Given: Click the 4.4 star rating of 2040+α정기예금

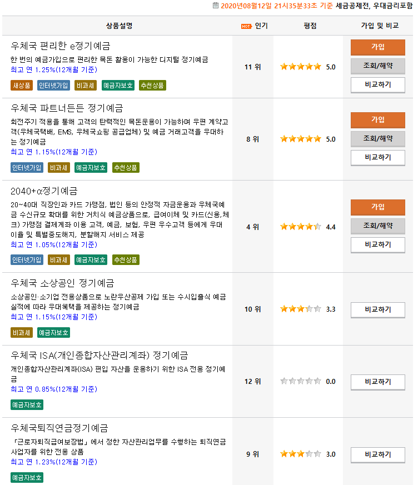Looking at the screenshot, I should (300, 227).
